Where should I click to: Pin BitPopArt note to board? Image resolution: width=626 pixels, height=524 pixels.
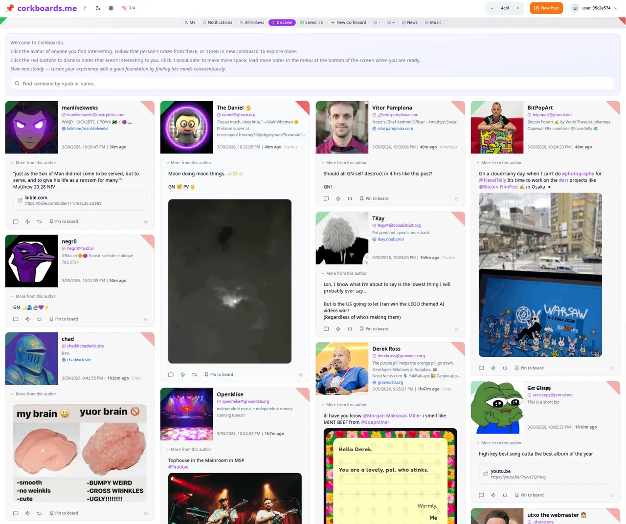click(529, 368)
